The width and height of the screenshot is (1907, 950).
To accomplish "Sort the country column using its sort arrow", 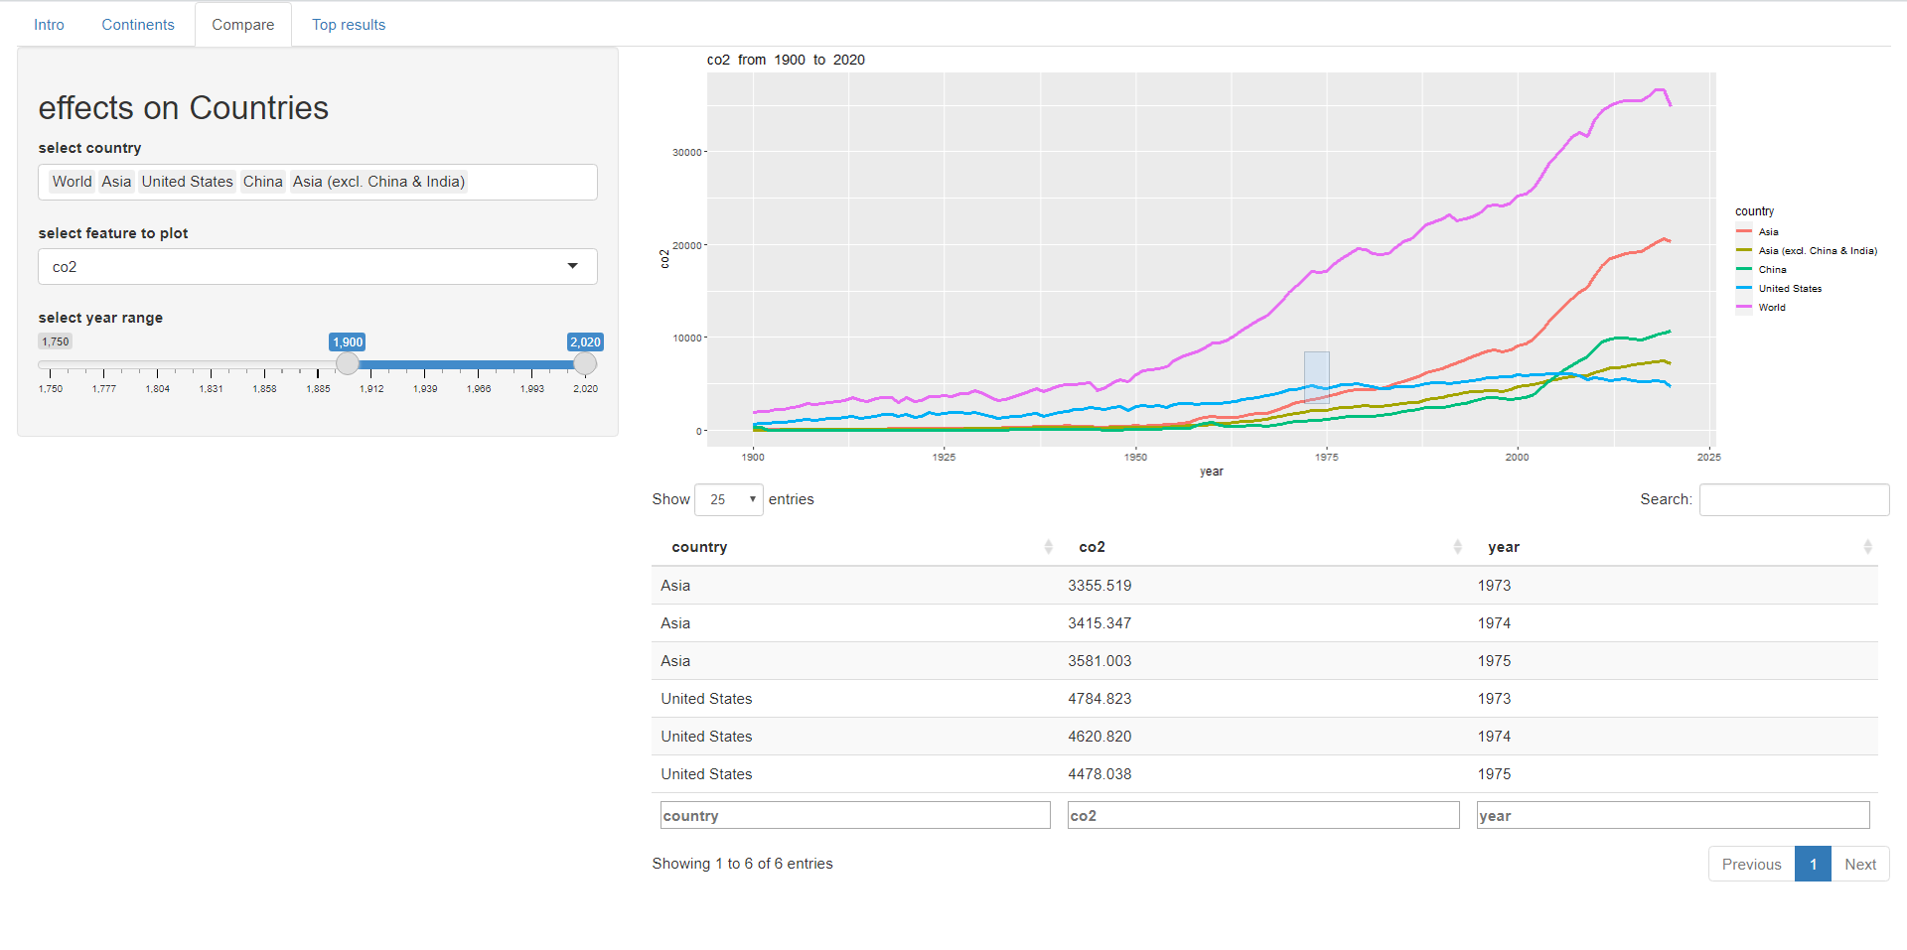I will (1049, 547).
